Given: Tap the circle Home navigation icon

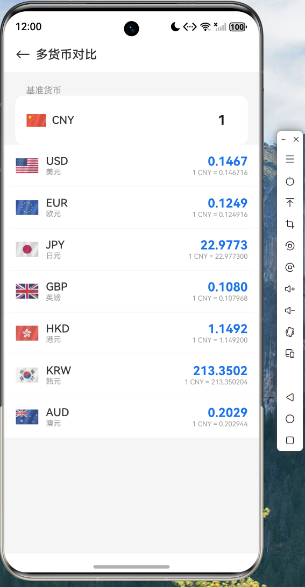Looking at the screenshot, I should [290, 419].
